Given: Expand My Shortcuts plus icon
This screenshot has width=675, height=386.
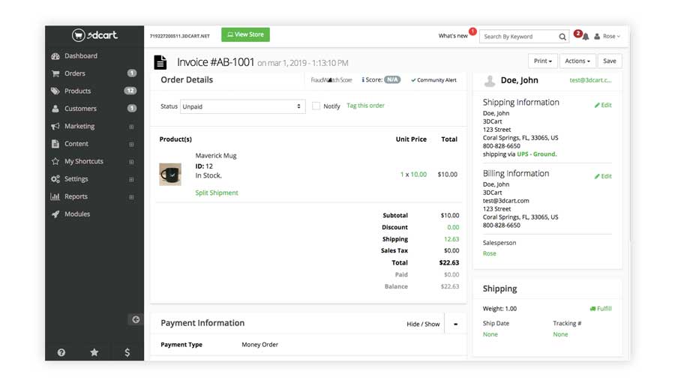Looking at the screenshot, I should pos(131,162).
